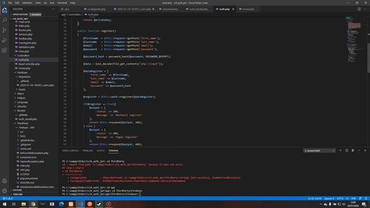370x208 pixels.
Task: Open notifications bell in status bar
Action: [x=366, y=199]
